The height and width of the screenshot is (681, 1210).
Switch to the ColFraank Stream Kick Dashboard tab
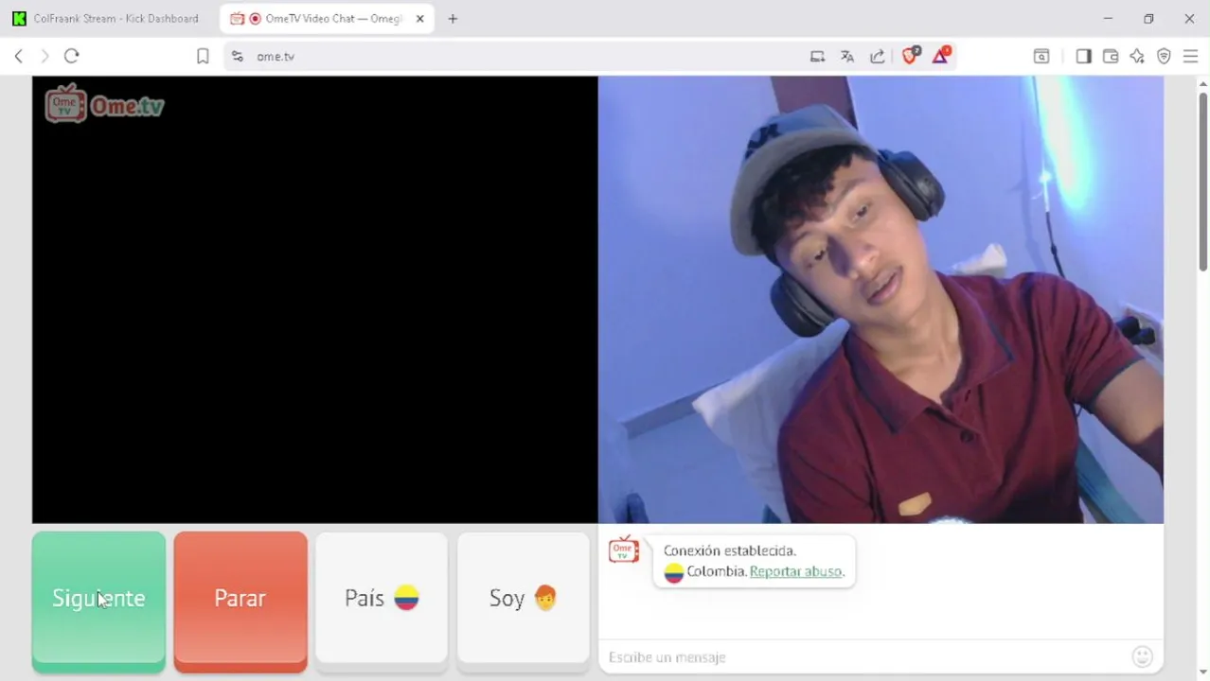(110, 19)
